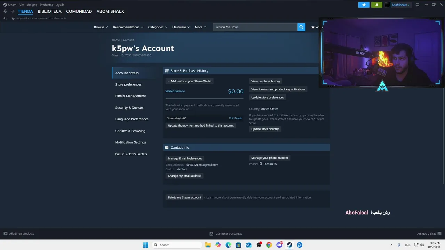Screen dimensions: 445x250
Task: Switch to the BIBLIOTECA tab
Action: 50,11
